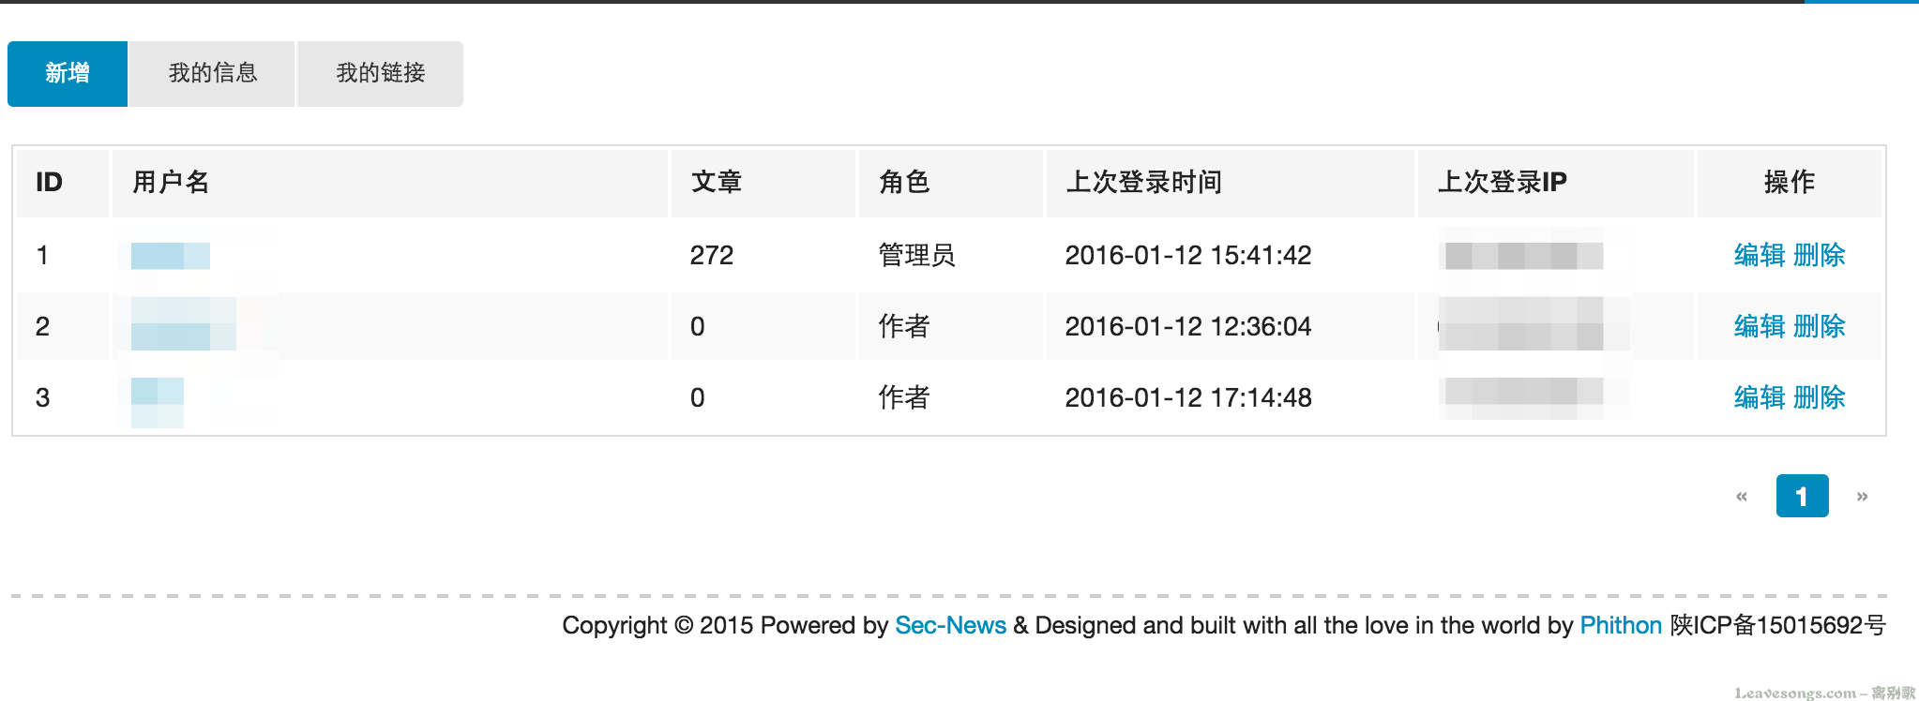
Task: Click blurred username in row 2
Action: [184, 325]
